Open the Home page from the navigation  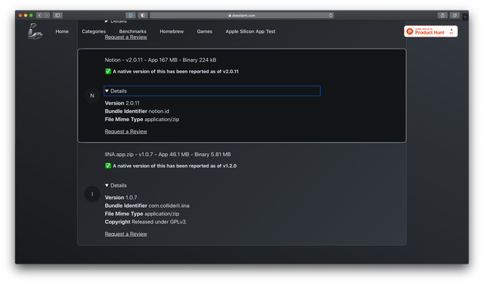click(62, 31)
